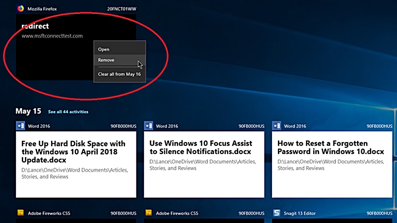Image resolution: width=397 pixels, height=223 pixels.
Task: Click the redirect title on the Firefox card
Action: pos(35,26)
